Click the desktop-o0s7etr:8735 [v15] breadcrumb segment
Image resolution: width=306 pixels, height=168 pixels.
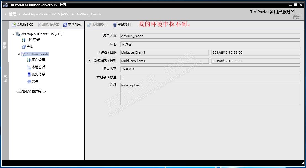click(x=46, y=14)
